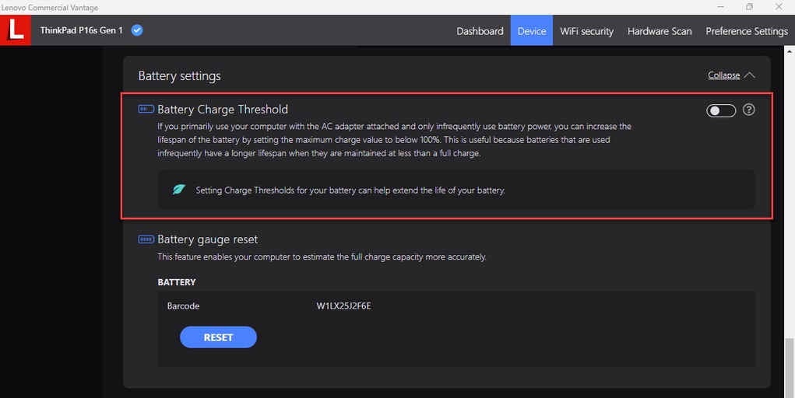Click the Battery settings heading
Viewport: 795px width, 398px height.
point(180,76)
